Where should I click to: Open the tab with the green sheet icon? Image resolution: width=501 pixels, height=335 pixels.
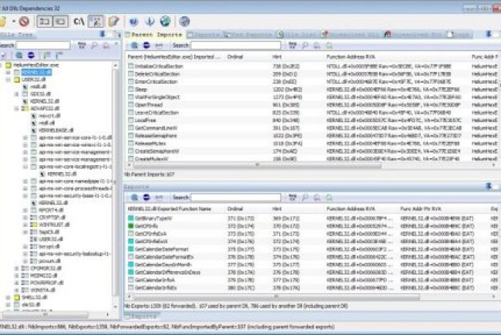coord(298,34)
